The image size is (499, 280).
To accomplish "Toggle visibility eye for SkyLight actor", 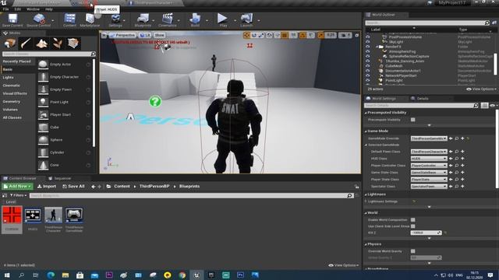I will click(367, 42).
